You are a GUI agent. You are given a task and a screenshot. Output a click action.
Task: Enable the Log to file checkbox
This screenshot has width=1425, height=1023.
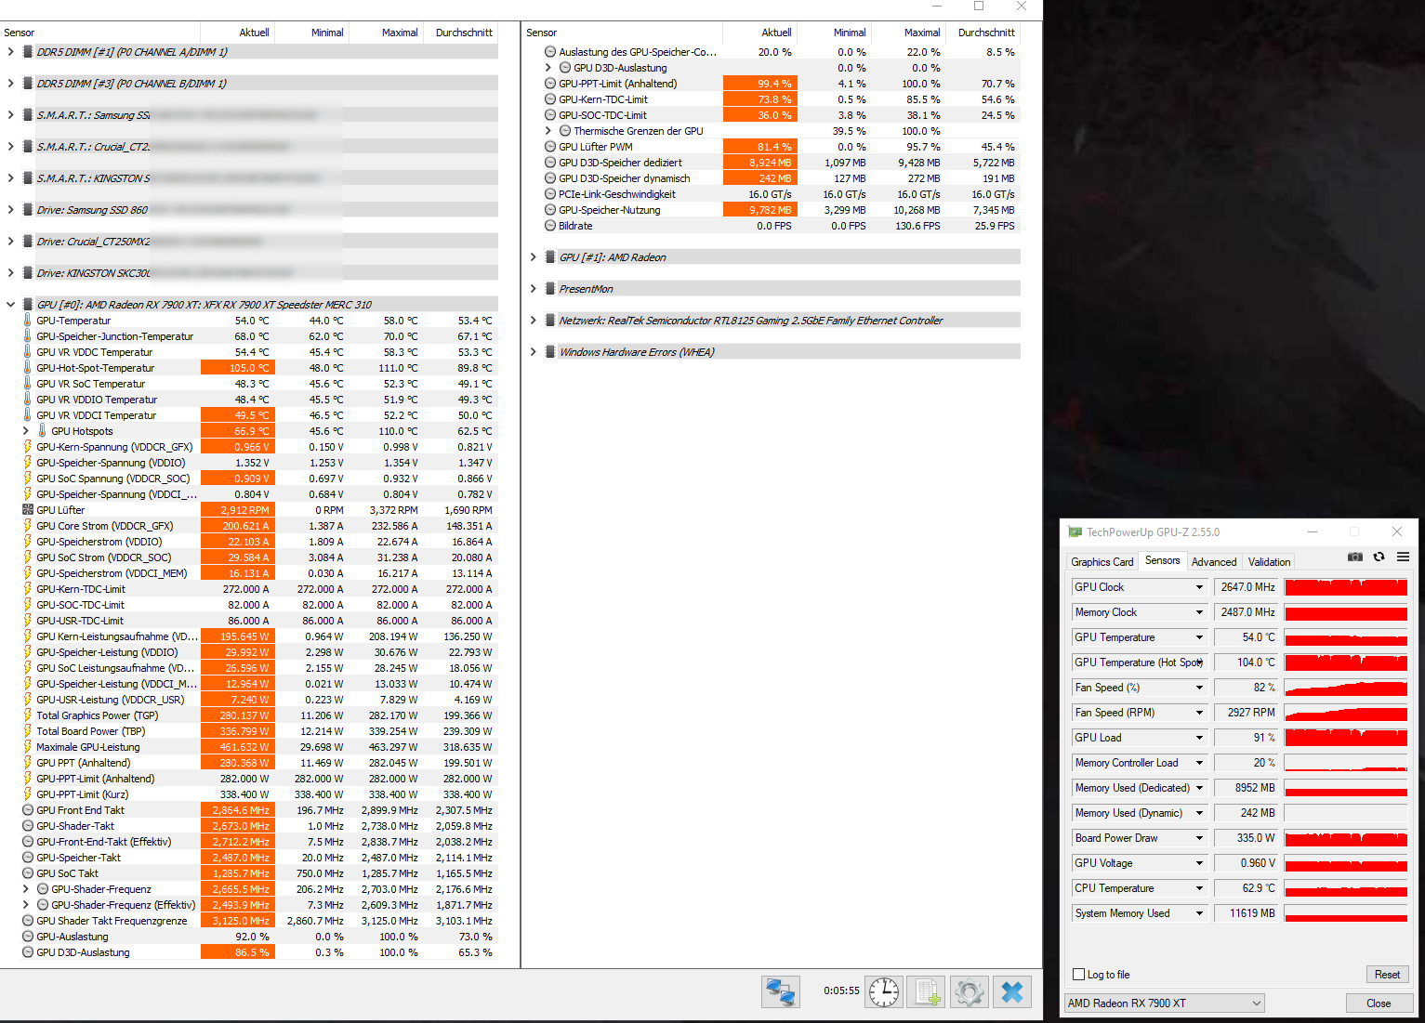click(x=1079, y=975)
